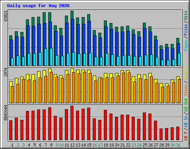
Task: Click the 63821 hits axis value
Action: [6, 16]
